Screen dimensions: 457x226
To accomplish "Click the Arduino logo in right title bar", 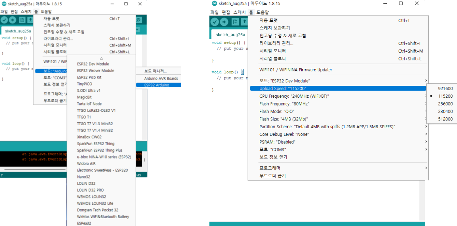I will tap(214, 3).
